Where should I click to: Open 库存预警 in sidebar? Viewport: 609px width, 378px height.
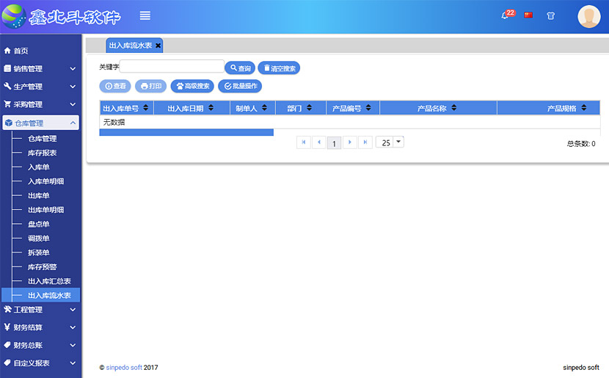[42, 267]
